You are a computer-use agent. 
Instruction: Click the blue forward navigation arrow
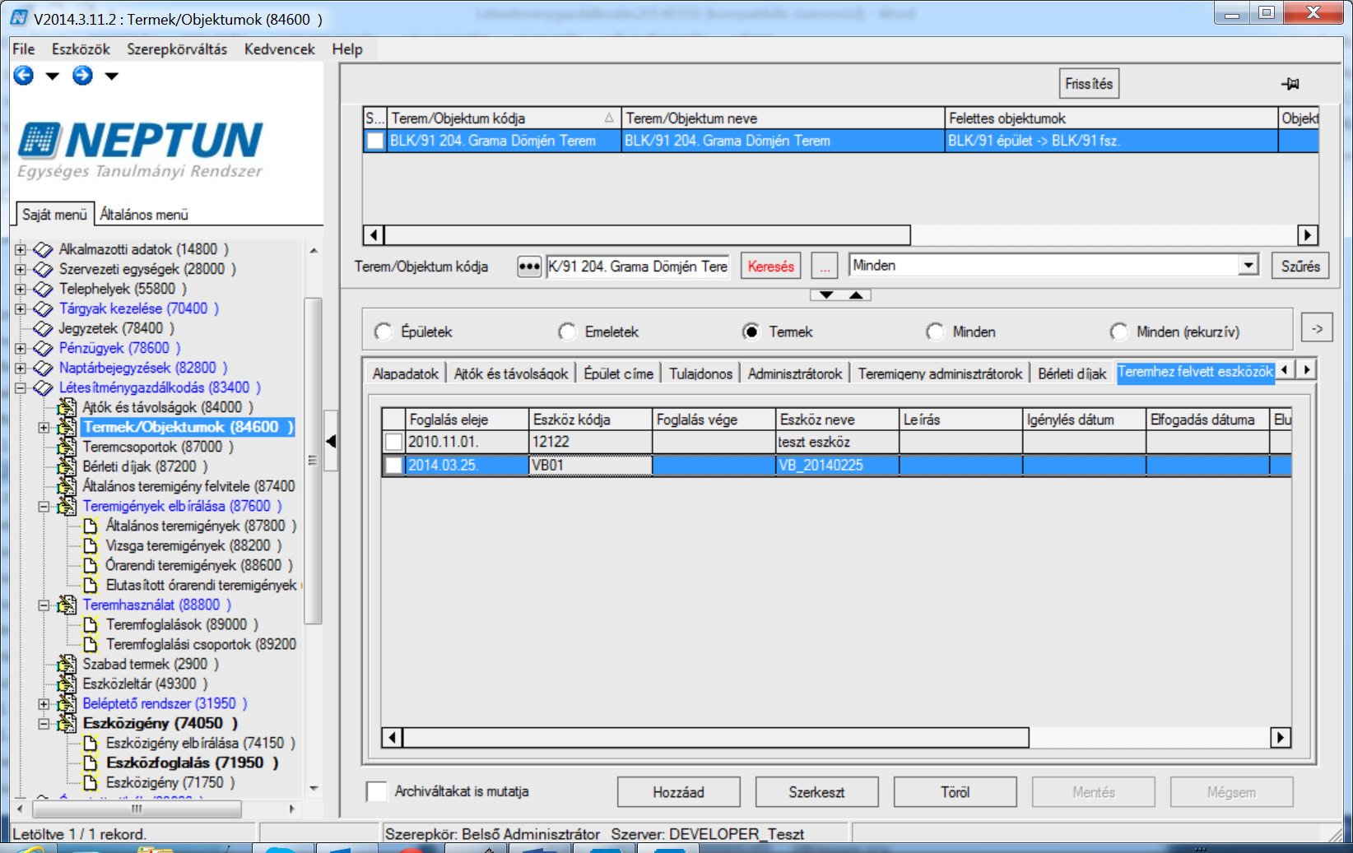[82, 76]
